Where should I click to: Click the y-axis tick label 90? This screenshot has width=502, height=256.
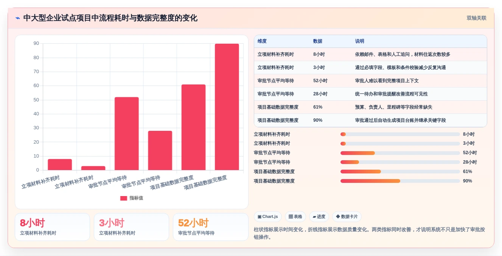pyautogui.click(x=36, y=43)
